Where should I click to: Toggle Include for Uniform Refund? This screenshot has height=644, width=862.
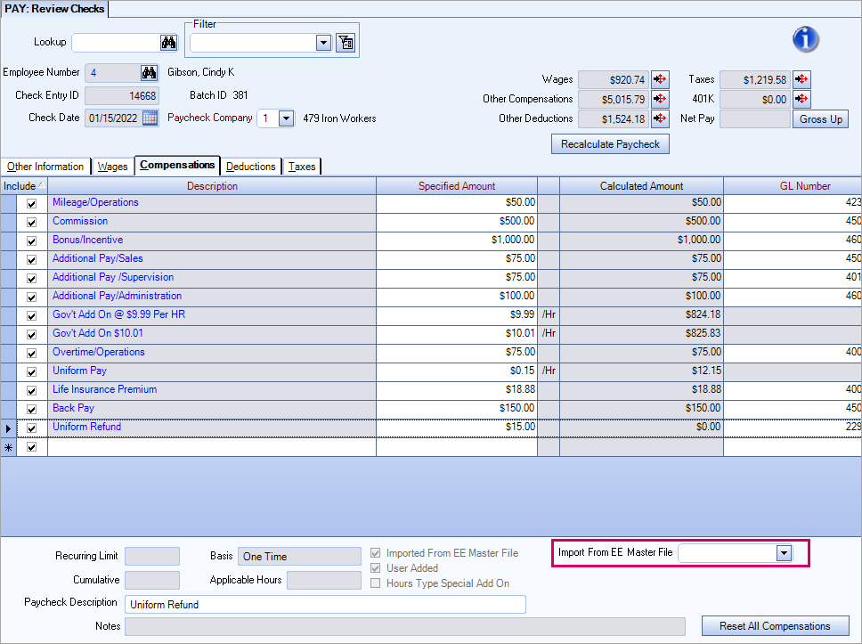tap(32, 428)
